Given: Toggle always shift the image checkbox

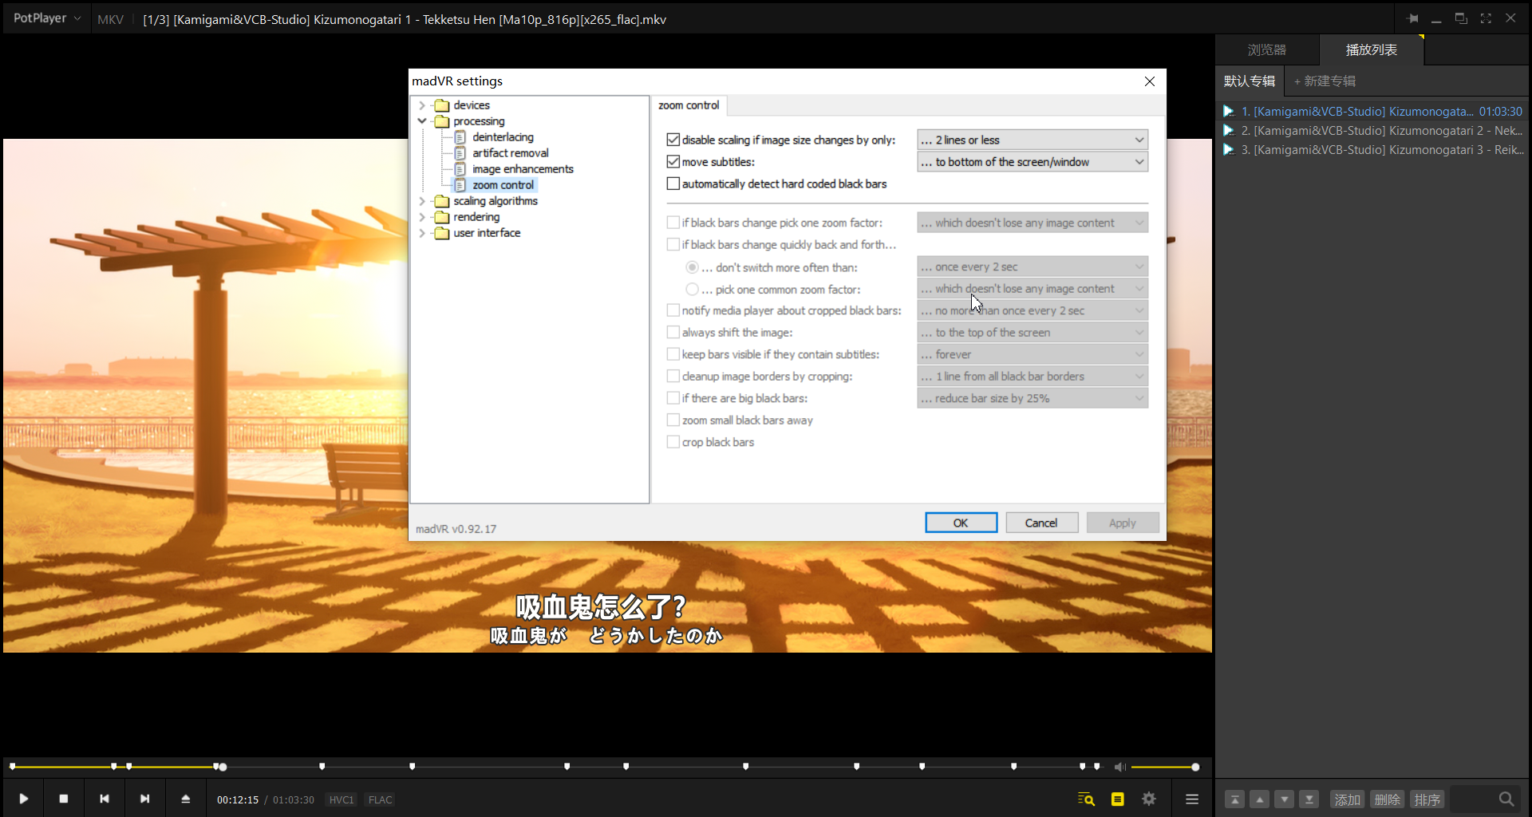Looking at the screenshot, I should 673,333.
